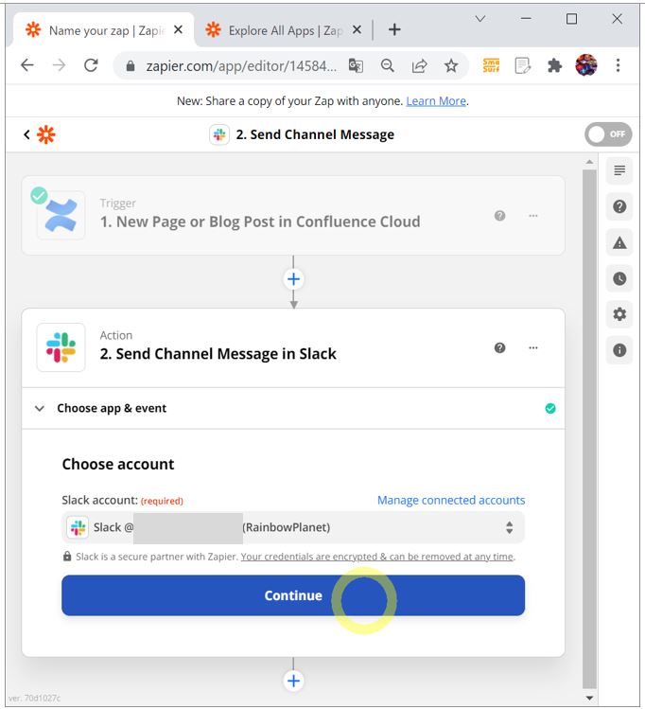Open the New Page or Blog Post trigger
645x709 pixels.
click(x=293, y=215)
